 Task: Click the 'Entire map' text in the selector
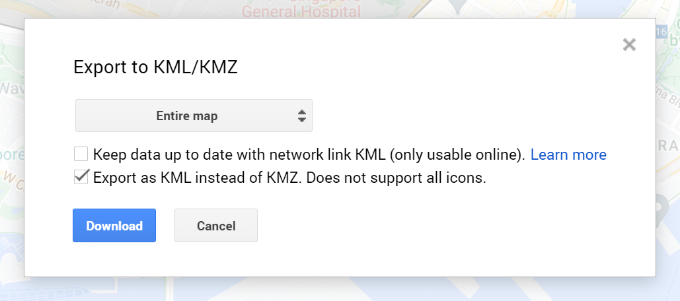tap(187, 116)
